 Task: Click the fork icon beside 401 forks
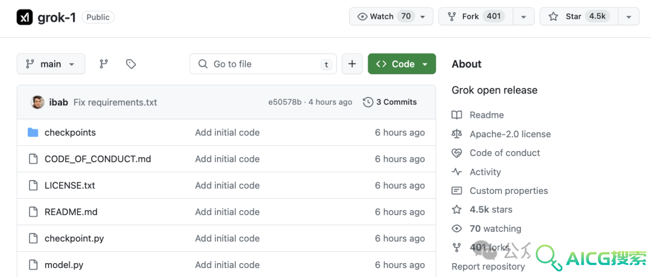point(457,247)
